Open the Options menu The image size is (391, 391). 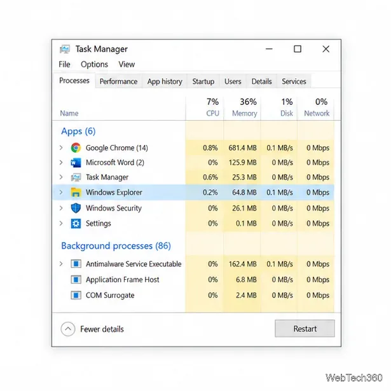click(94, 64)
